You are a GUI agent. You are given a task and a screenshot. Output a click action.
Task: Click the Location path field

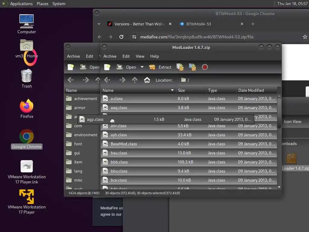[229, 80]
